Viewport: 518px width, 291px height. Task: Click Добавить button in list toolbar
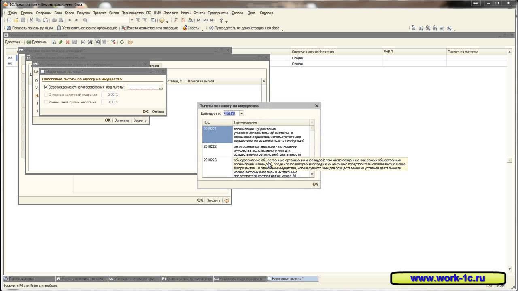coord(36,42)
